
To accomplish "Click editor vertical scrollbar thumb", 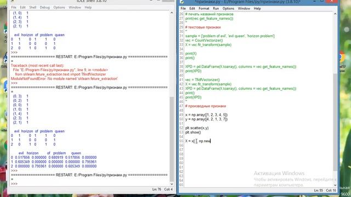I will click(335, 122).
